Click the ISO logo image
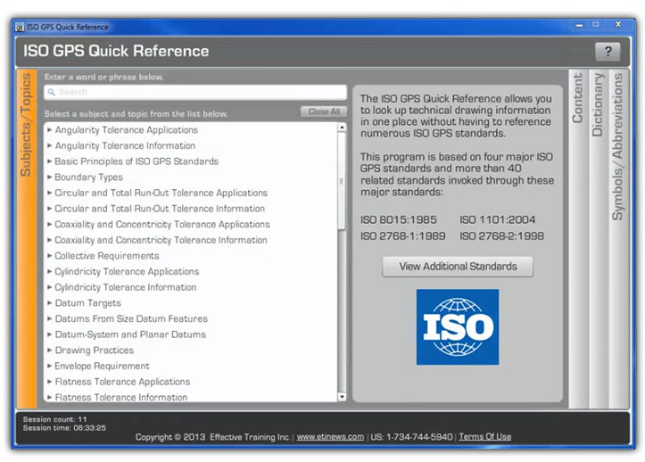645x462 pixels. [458, 326]
